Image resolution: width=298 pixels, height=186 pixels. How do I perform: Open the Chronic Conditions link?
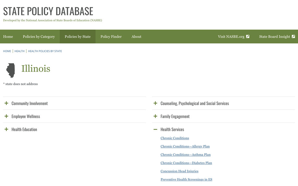coord(175,138)
